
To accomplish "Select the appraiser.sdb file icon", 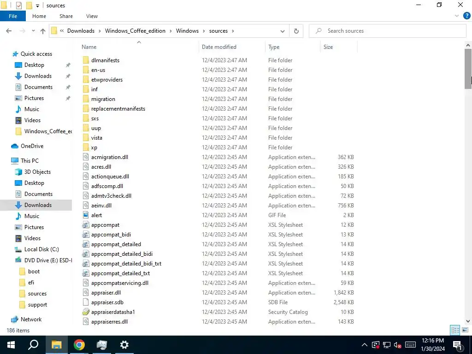I will click(x=86, y=302).
